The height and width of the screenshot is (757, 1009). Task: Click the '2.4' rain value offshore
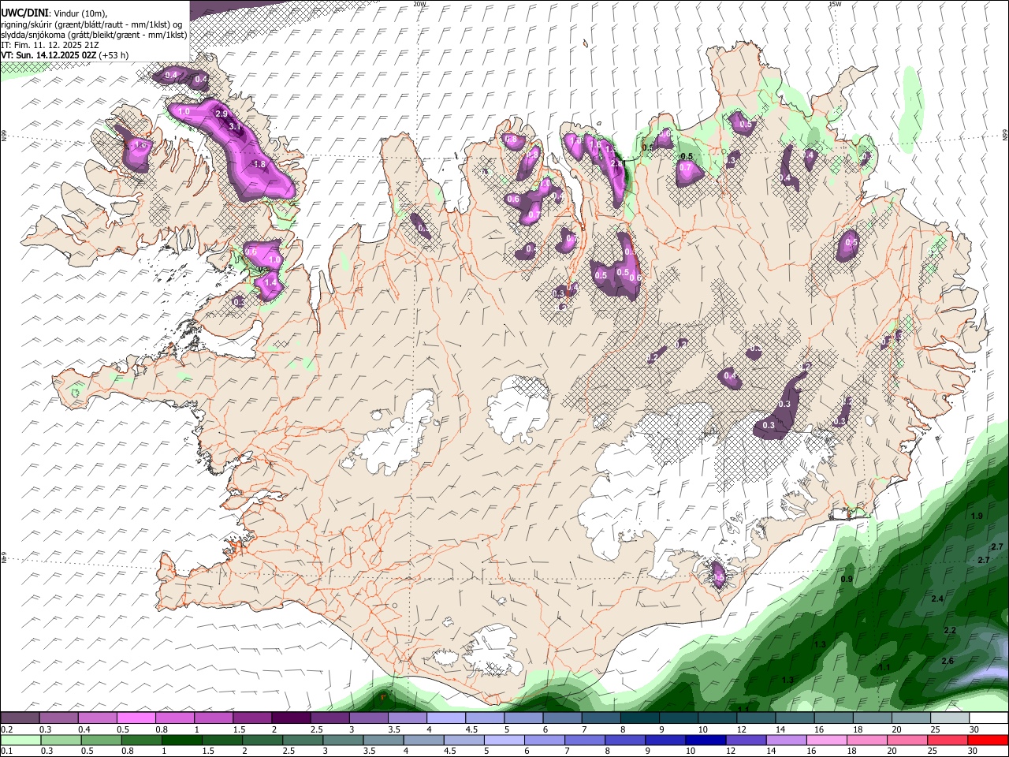click(937, 599)
